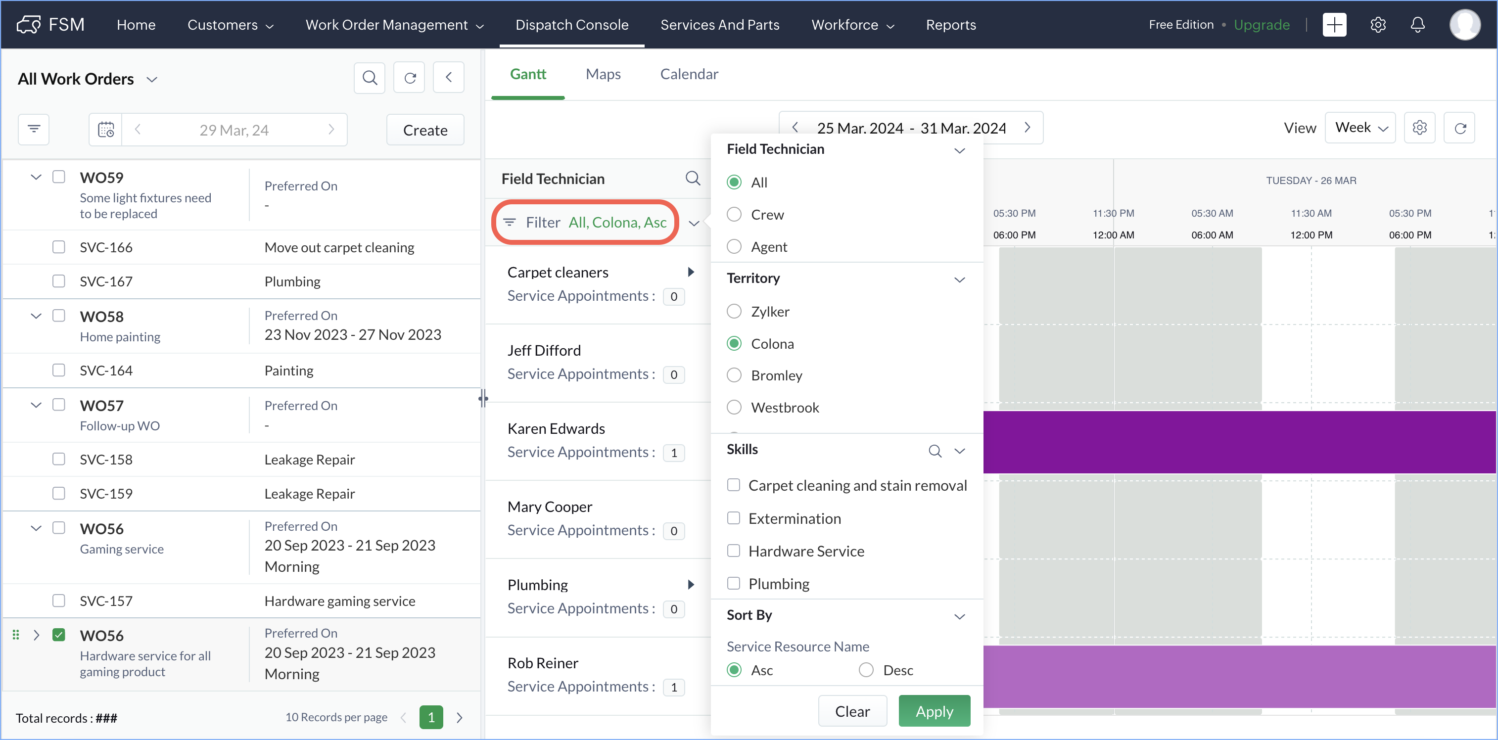Choose Desc sort order
Viewport: 1498px width, 740px height.
click(866, 670)
